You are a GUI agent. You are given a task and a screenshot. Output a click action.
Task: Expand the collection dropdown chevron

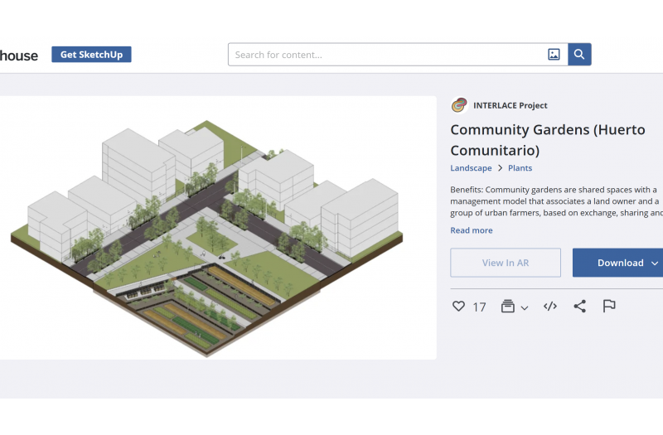[x=525, y=308]
